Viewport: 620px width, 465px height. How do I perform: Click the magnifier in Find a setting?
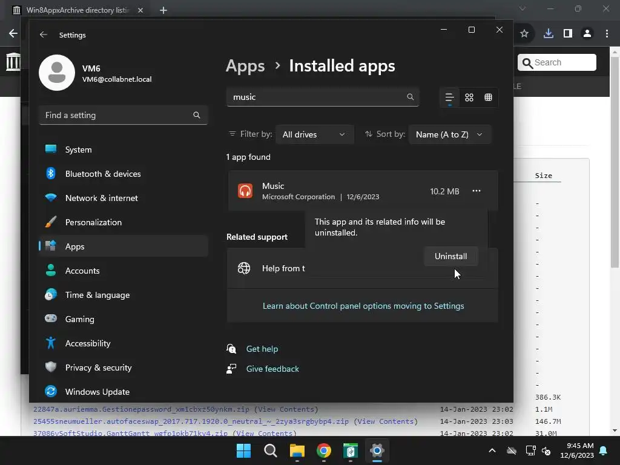tap(197, 115)
